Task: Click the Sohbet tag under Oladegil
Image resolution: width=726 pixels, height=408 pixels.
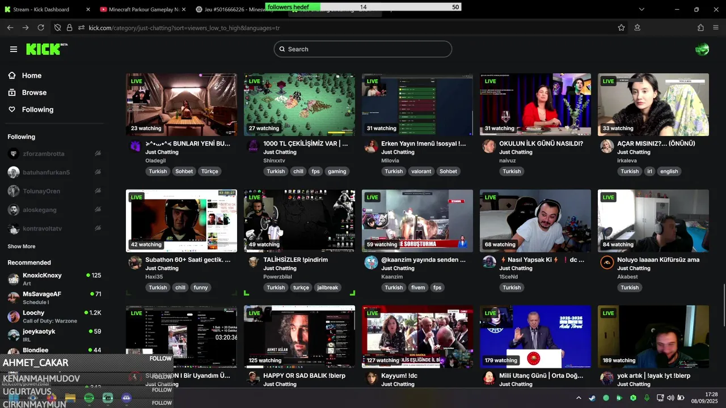Action: 184,171
